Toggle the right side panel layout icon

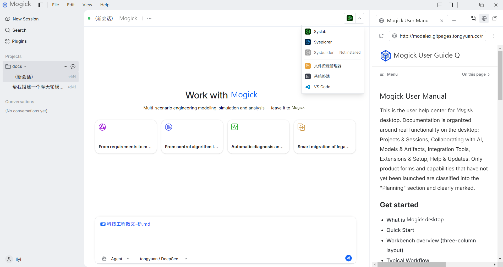tap(451, 5)
